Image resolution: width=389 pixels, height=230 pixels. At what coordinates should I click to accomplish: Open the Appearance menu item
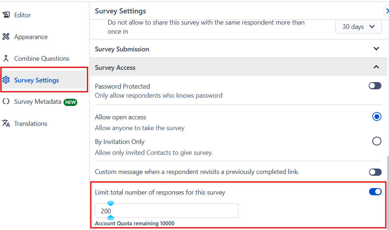31,37
